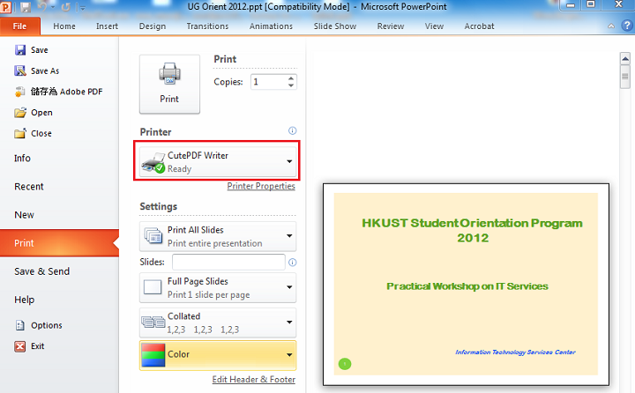This screenshot has height=393, width=635.
Task: Expand the CutePDF Writer printer dropdown
Action: [x=289, y=161]
